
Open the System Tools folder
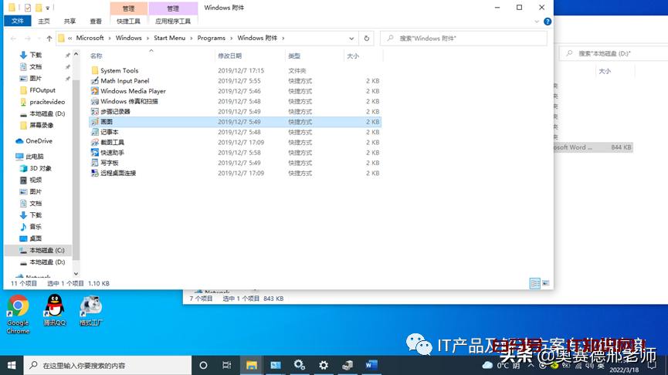pos(119,71)
